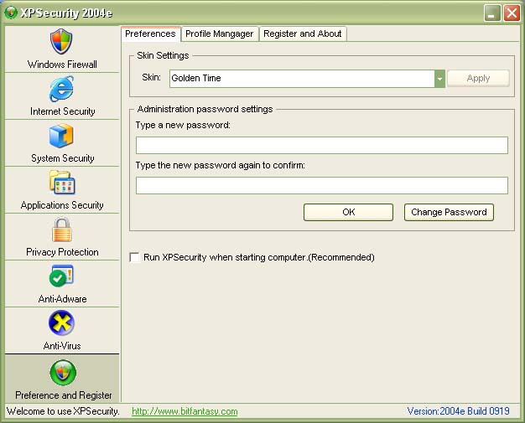The image size is (525, 423).
Task: Open the Profile Mangager tab
Action: click(x=220, y=34)
